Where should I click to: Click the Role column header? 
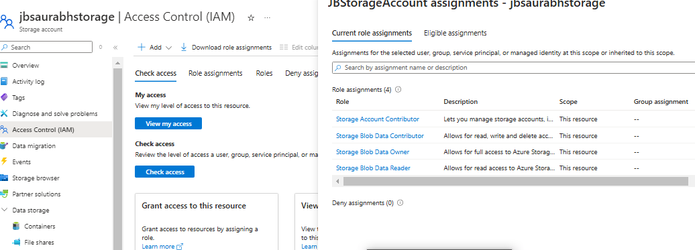(x=343, y=102)
